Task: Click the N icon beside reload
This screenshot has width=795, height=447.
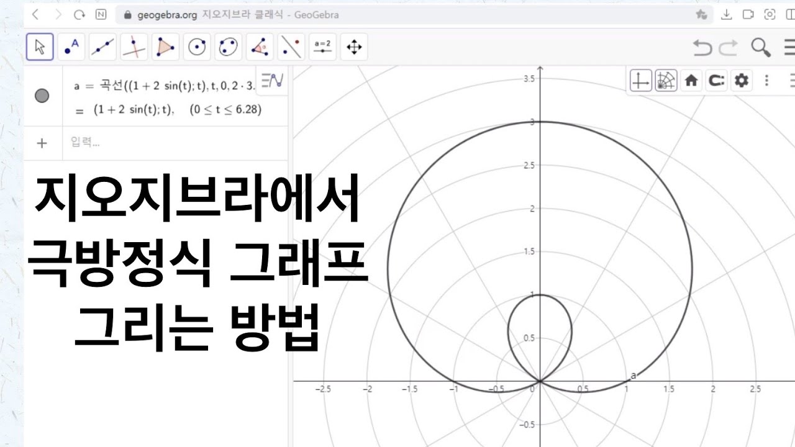Action: click(101, 14)
